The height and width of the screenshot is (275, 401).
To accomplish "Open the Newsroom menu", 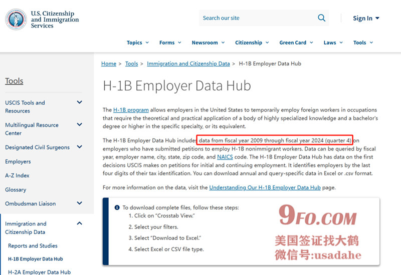I will tap(208, 42).
